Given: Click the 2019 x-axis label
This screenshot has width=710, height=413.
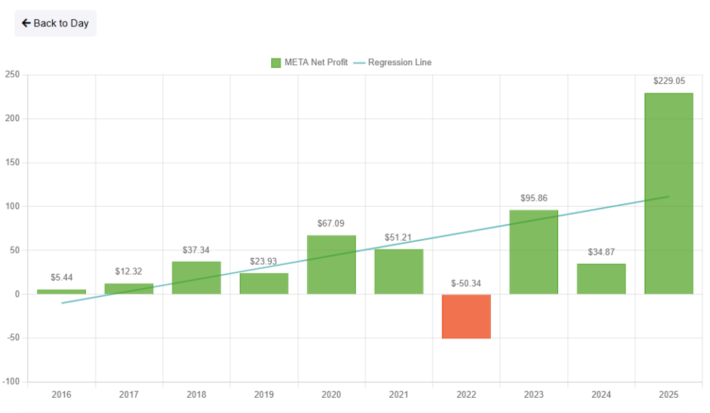Looking at the screenshot, I should [263, 394].
